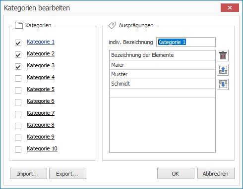Tick the Kategorie 7 checkbox
The image size is (243, 189).
(x=18, y=114)
